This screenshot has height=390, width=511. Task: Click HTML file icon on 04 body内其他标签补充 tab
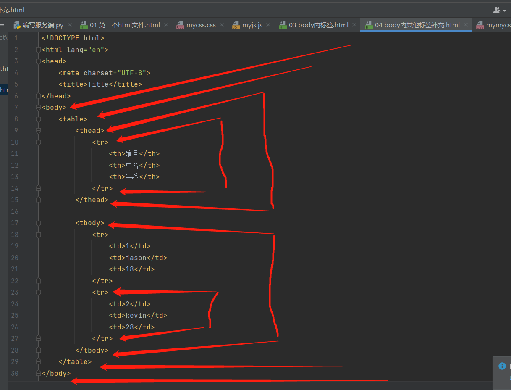pos(369,25)
